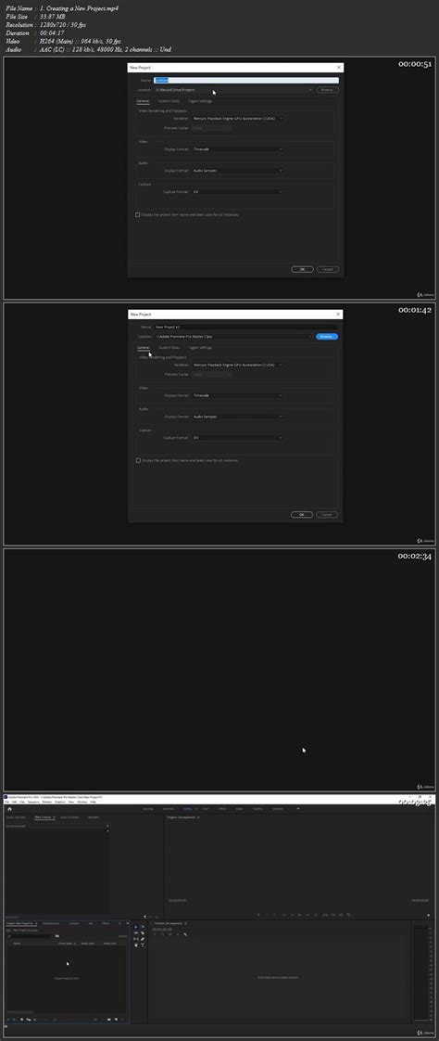Open the Media Browser panel tab

pyautogui.click(x=51, y=923)
